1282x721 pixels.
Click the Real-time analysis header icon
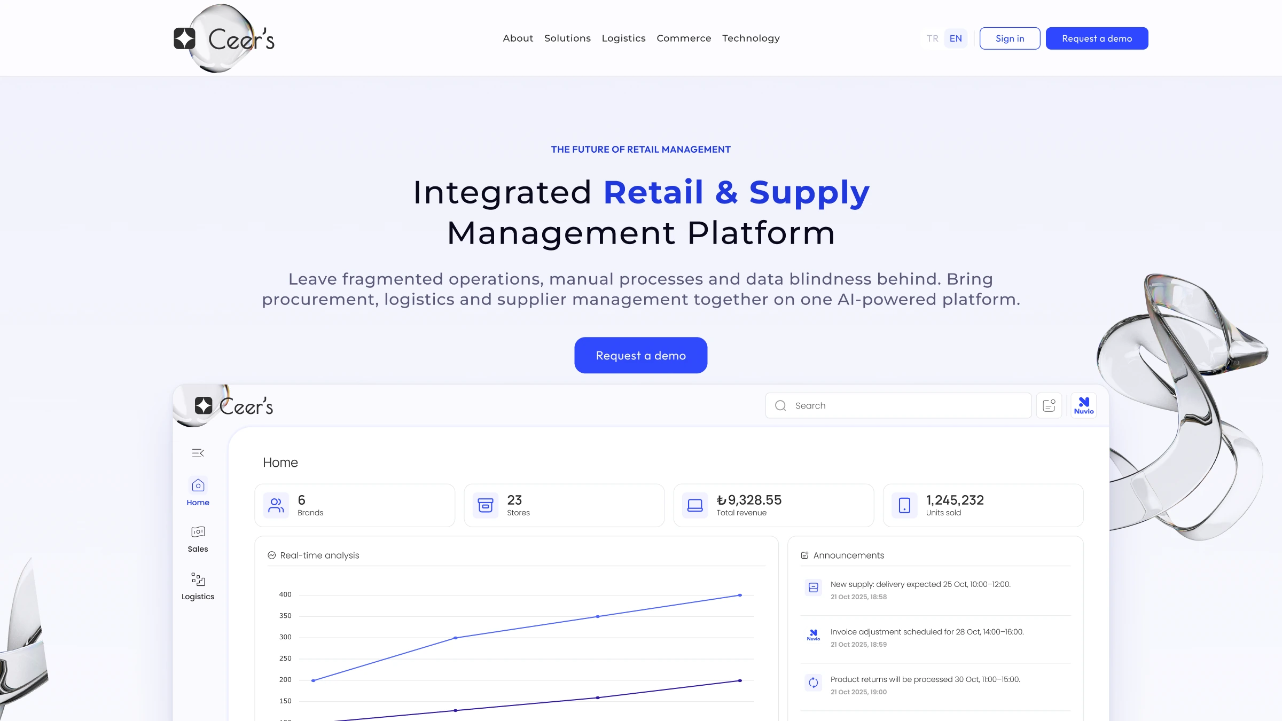point(271,555)
